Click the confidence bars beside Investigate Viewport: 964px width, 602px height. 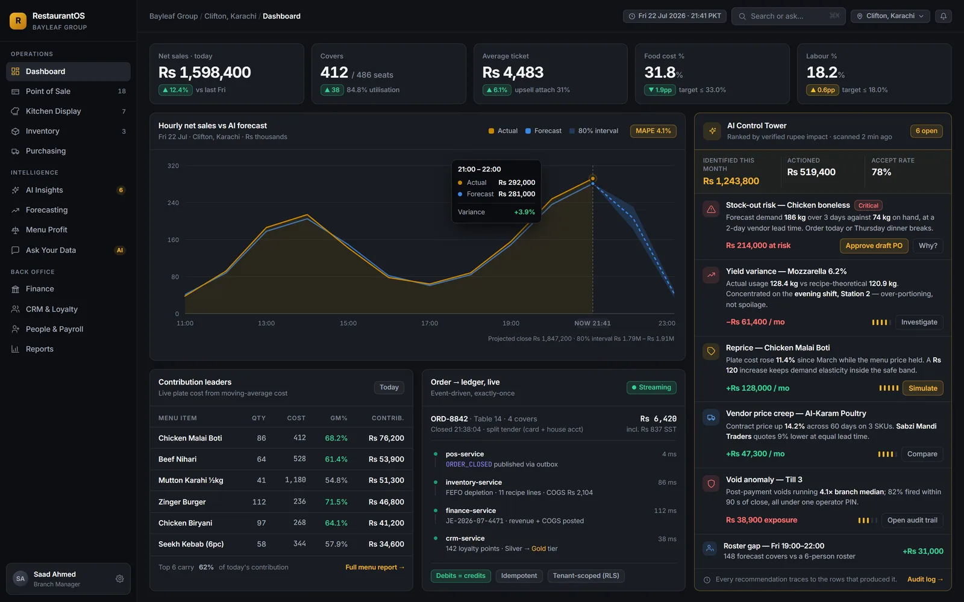point(881,323)
